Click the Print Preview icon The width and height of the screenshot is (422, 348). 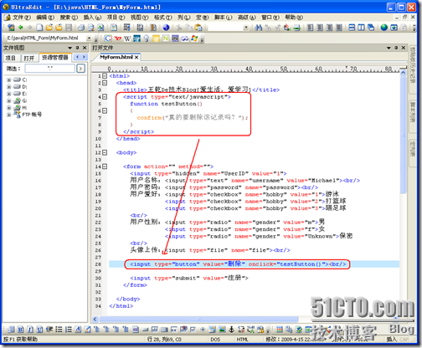click(91, 28)
